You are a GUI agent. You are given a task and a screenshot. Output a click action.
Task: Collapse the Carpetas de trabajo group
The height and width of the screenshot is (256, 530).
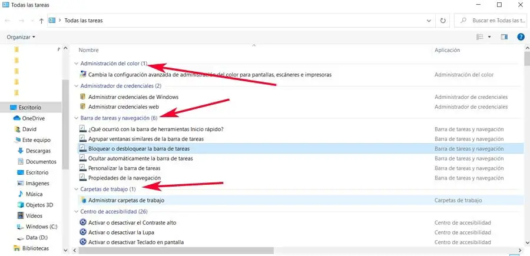[77, 189]
